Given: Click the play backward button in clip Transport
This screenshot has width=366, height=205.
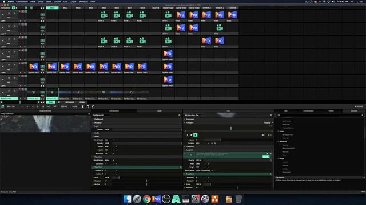Looking at the screenshot, I should coord(188,135).
